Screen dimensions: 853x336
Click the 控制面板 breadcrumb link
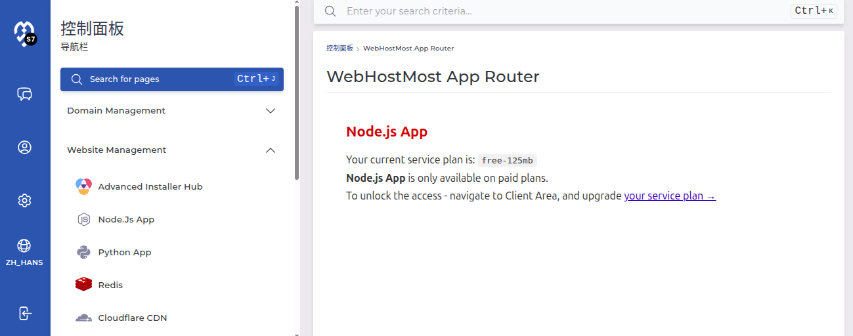click(x=339, y=48)
